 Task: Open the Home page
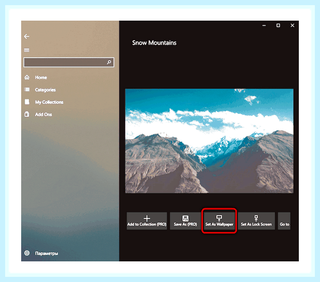point(41,77)
